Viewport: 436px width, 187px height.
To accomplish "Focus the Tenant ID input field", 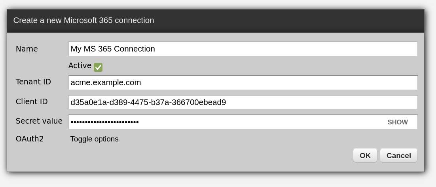I will pyautogui.click(x=243, y=83).
